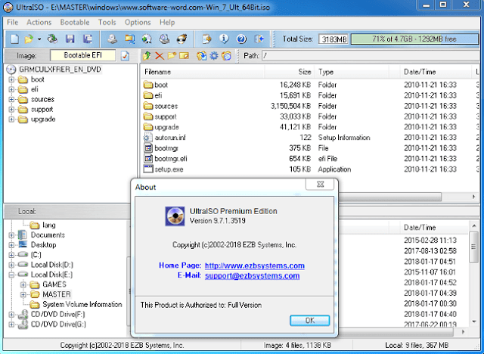This screenshot has width=484, height=354.
Task: Click the UltraISO disc logo in the About dialog
Action: [x=175, y=216]
